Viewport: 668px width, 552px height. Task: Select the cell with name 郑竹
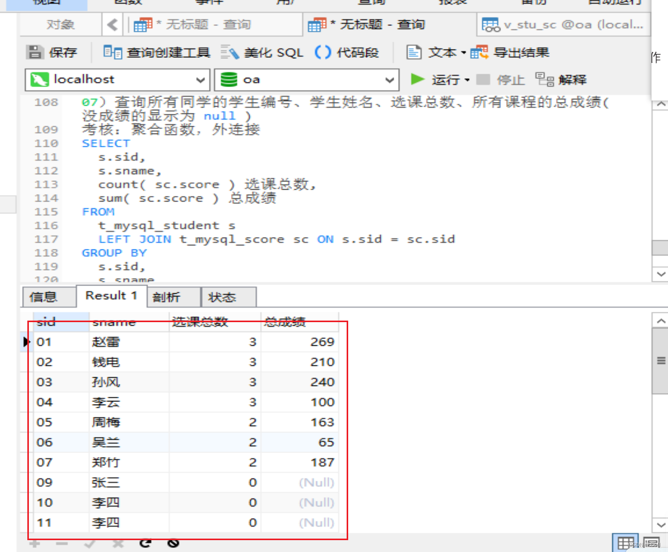point(129,462)
